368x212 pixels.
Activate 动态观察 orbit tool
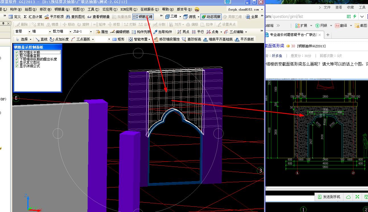tap(211, 17)
